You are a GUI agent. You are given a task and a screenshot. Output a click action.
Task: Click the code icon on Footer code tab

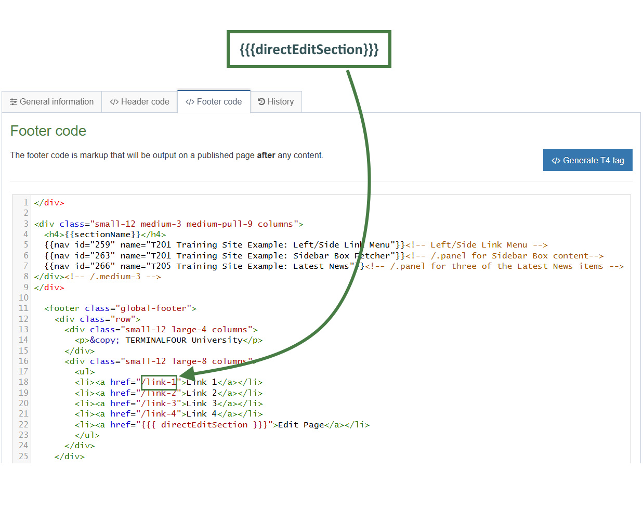click(x=190, y=101)
